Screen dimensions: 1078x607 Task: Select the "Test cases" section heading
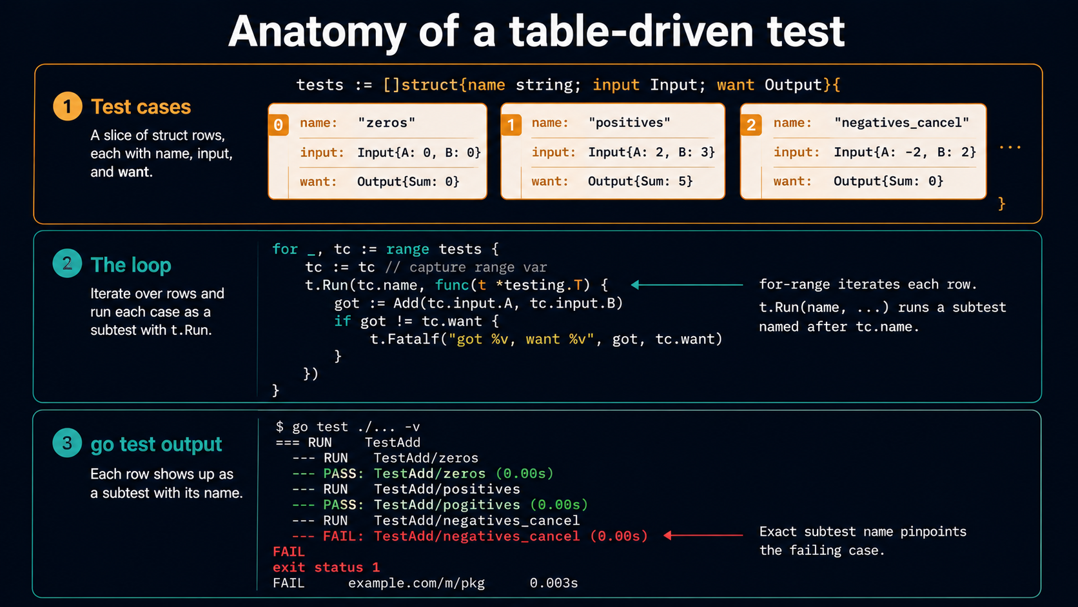[141, 106]
